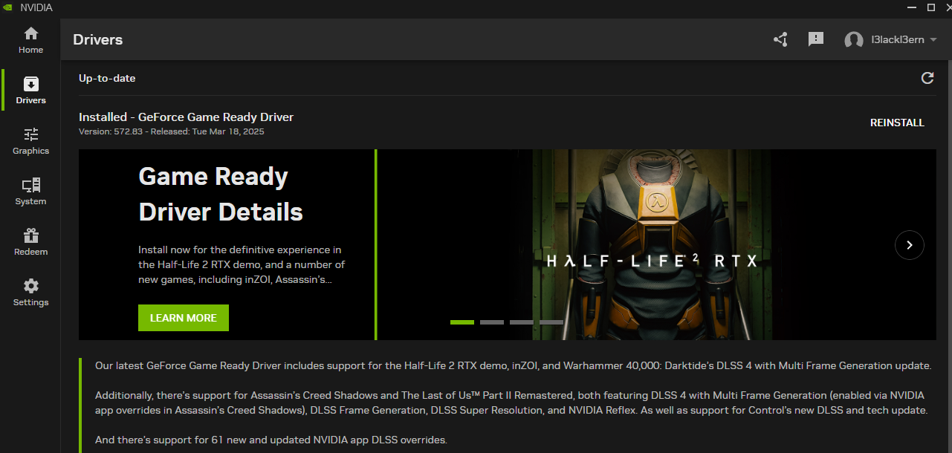This screenshot has width=952, height=453.
Task: Jump to third carousel slide indicator
Action: [522, 322]
